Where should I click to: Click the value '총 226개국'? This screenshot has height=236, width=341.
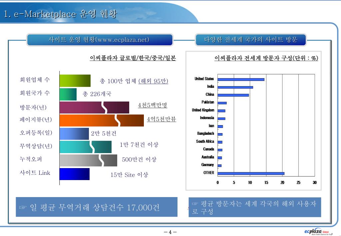point(97,94)
